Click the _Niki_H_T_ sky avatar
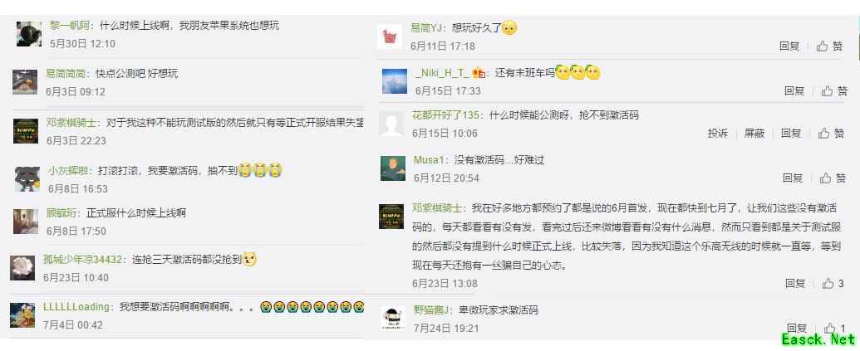The width and height of the screenshot is (860, 351). coord(395,81)
